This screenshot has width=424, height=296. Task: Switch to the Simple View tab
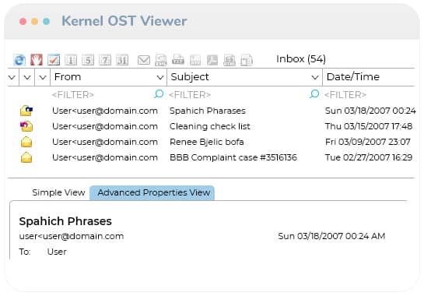tap(58, 192)
